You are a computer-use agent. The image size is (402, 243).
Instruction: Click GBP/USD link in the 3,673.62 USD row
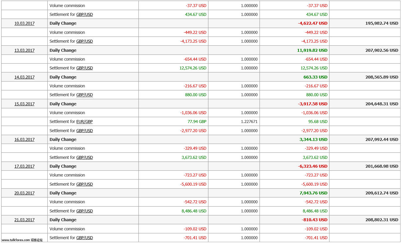tap(85, 157)
